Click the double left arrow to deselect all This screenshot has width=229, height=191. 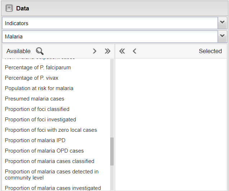click(x=122, y=51)
